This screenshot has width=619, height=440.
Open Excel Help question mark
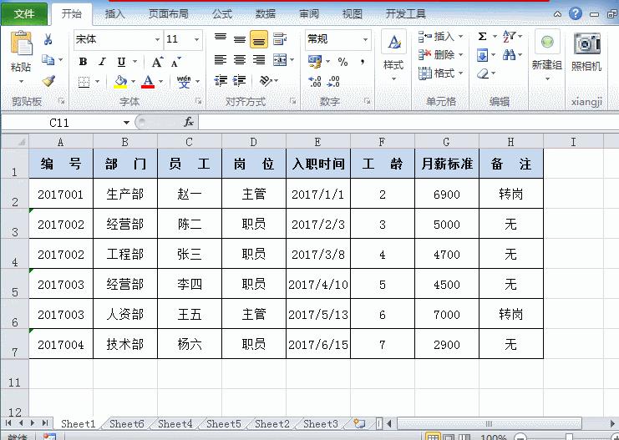click(576, 14)
